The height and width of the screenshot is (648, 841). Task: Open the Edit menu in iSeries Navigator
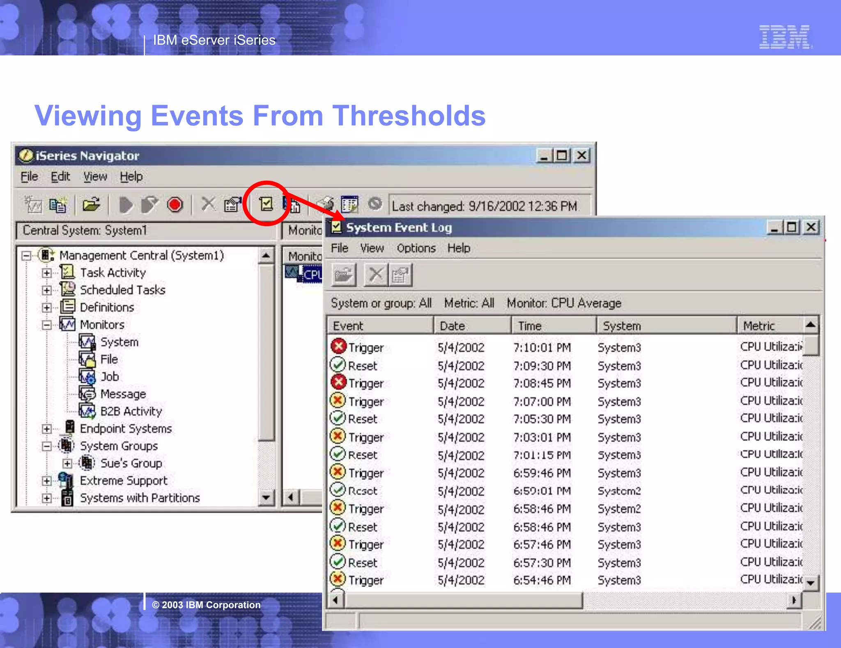coord(60,177)
